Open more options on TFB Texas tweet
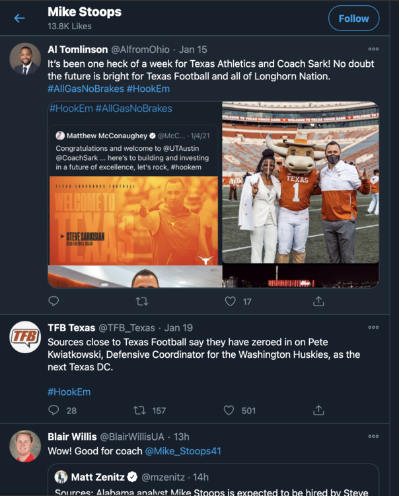The width and height of the screenshot is (399, 496). click(373, 327)
